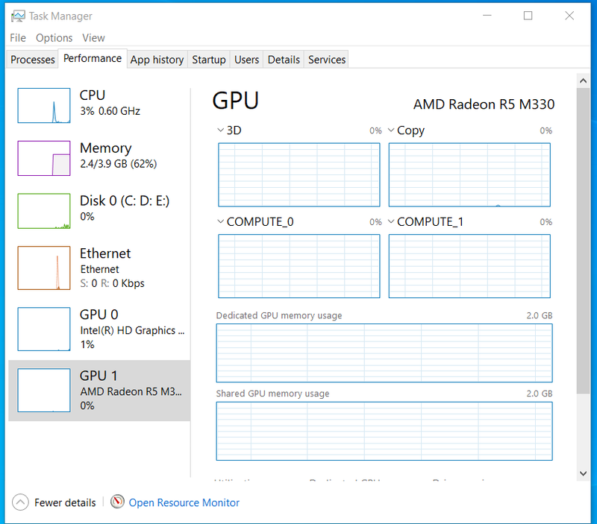This screenshot has width=597, height=524.
Task: Click the Task Manager title bar icon
Action: [x=17, y=16]
